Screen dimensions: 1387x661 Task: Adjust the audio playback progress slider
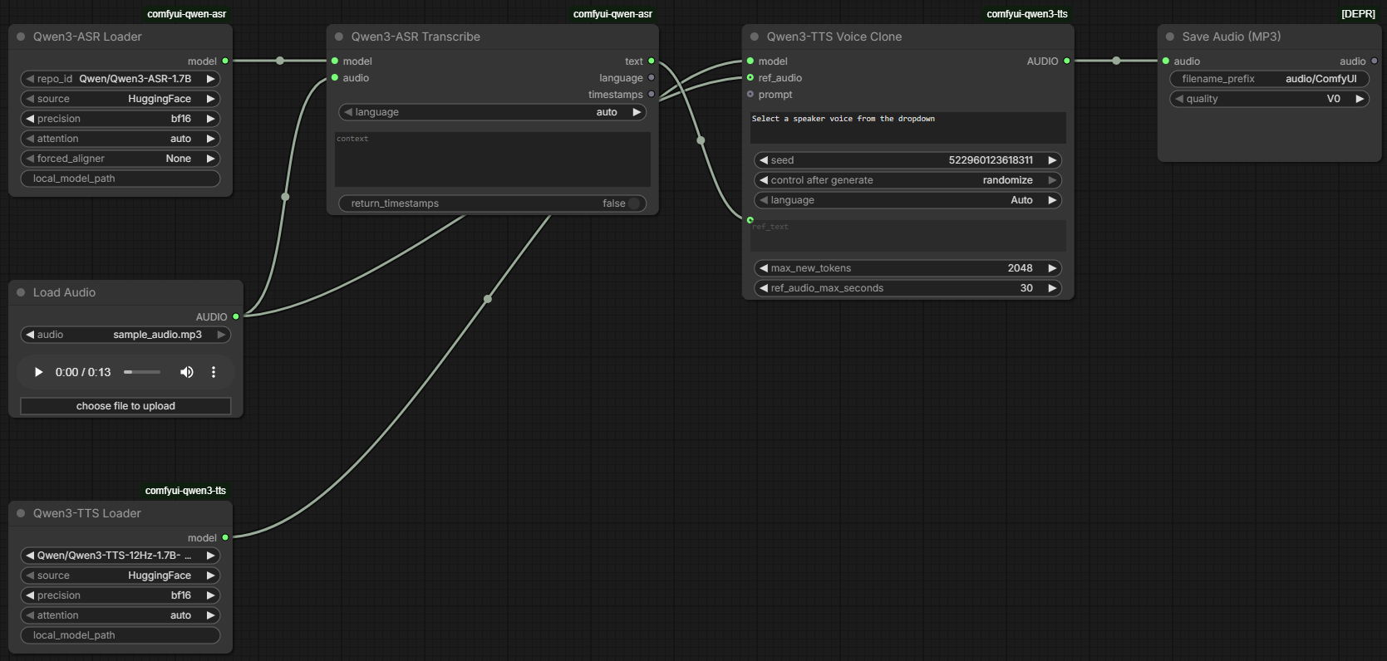(x=142, y=372)
